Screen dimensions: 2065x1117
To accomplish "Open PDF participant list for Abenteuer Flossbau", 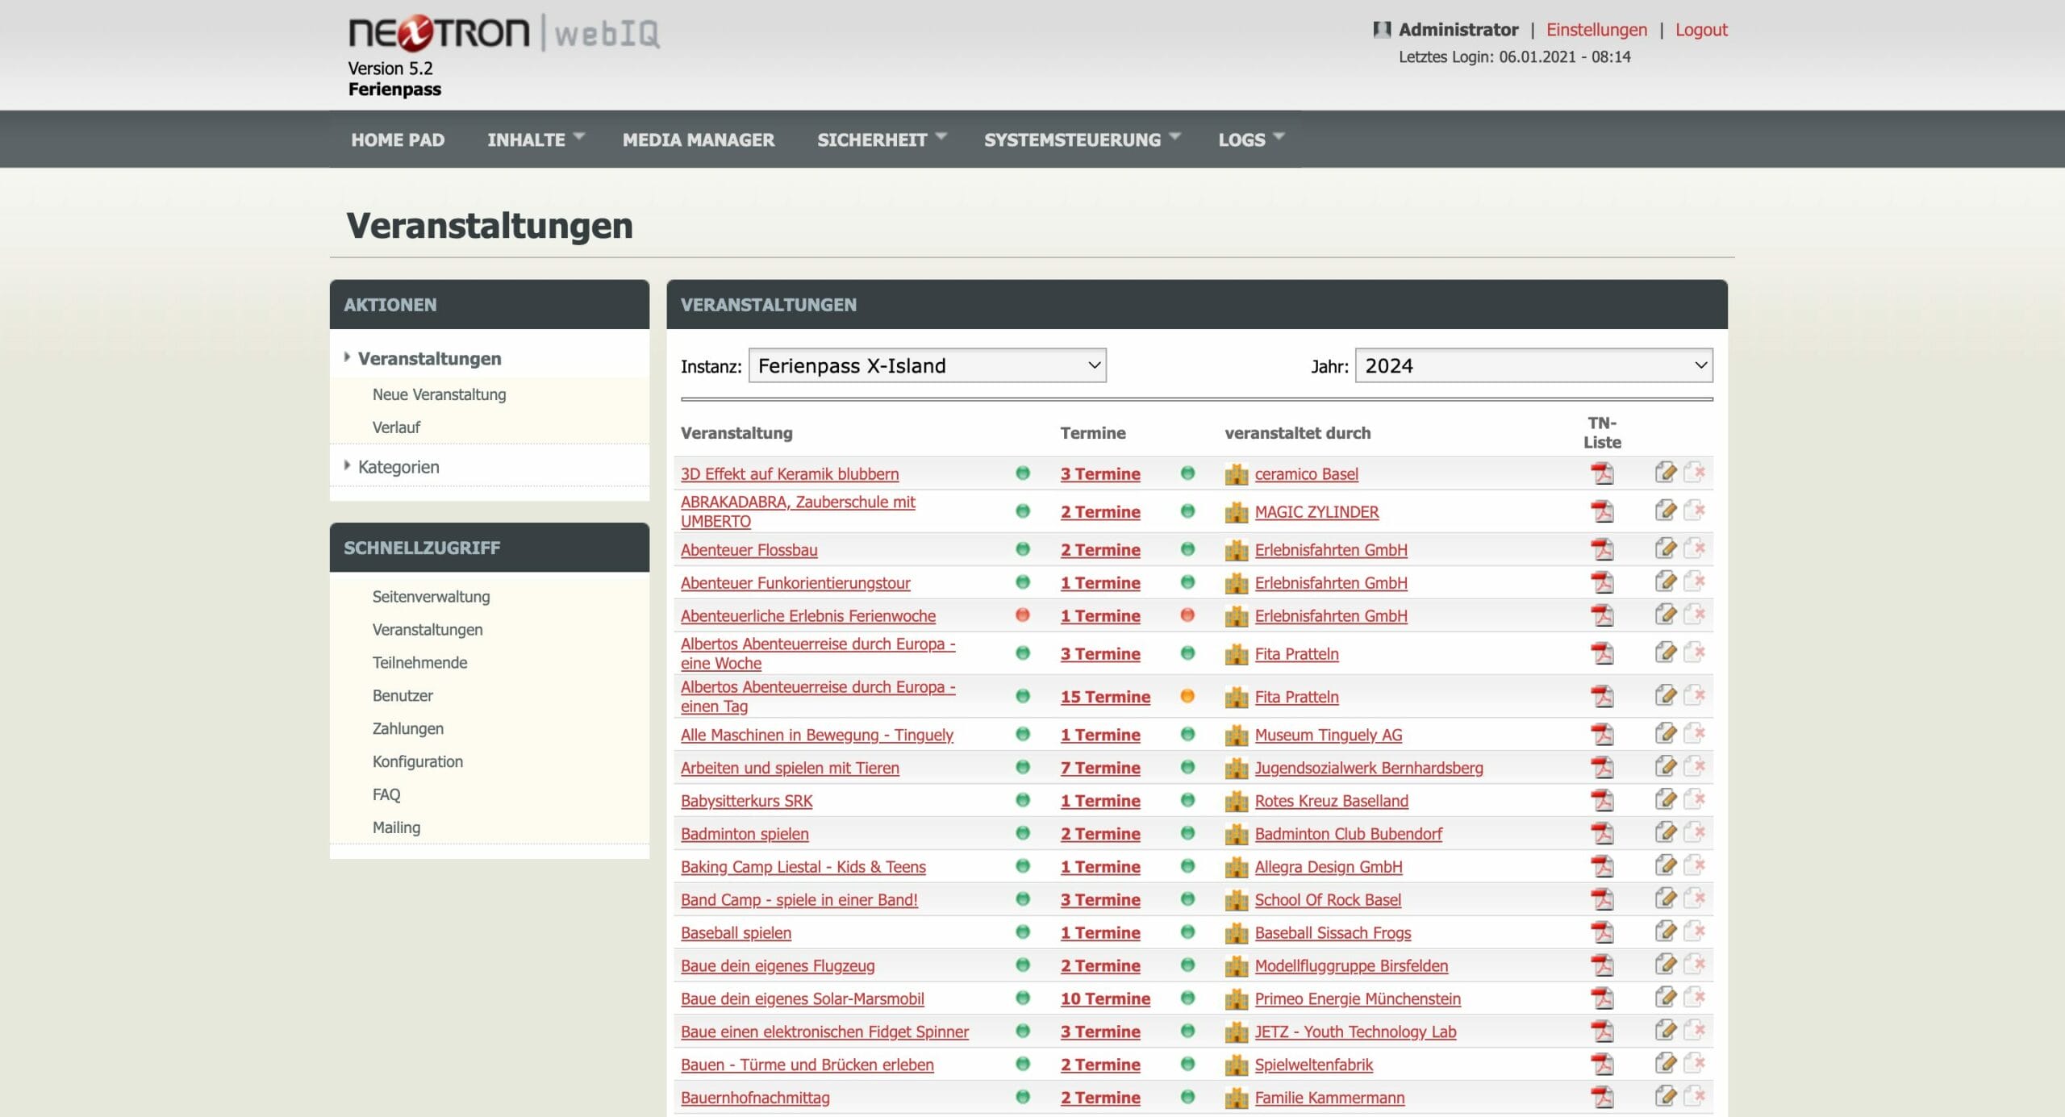I will pos(1602,550).
